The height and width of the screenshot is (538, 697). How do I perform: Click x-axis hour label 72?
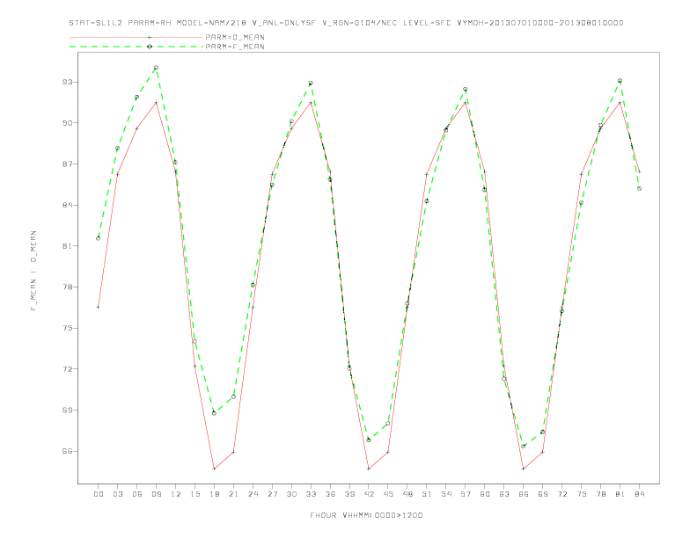(561, 494)
